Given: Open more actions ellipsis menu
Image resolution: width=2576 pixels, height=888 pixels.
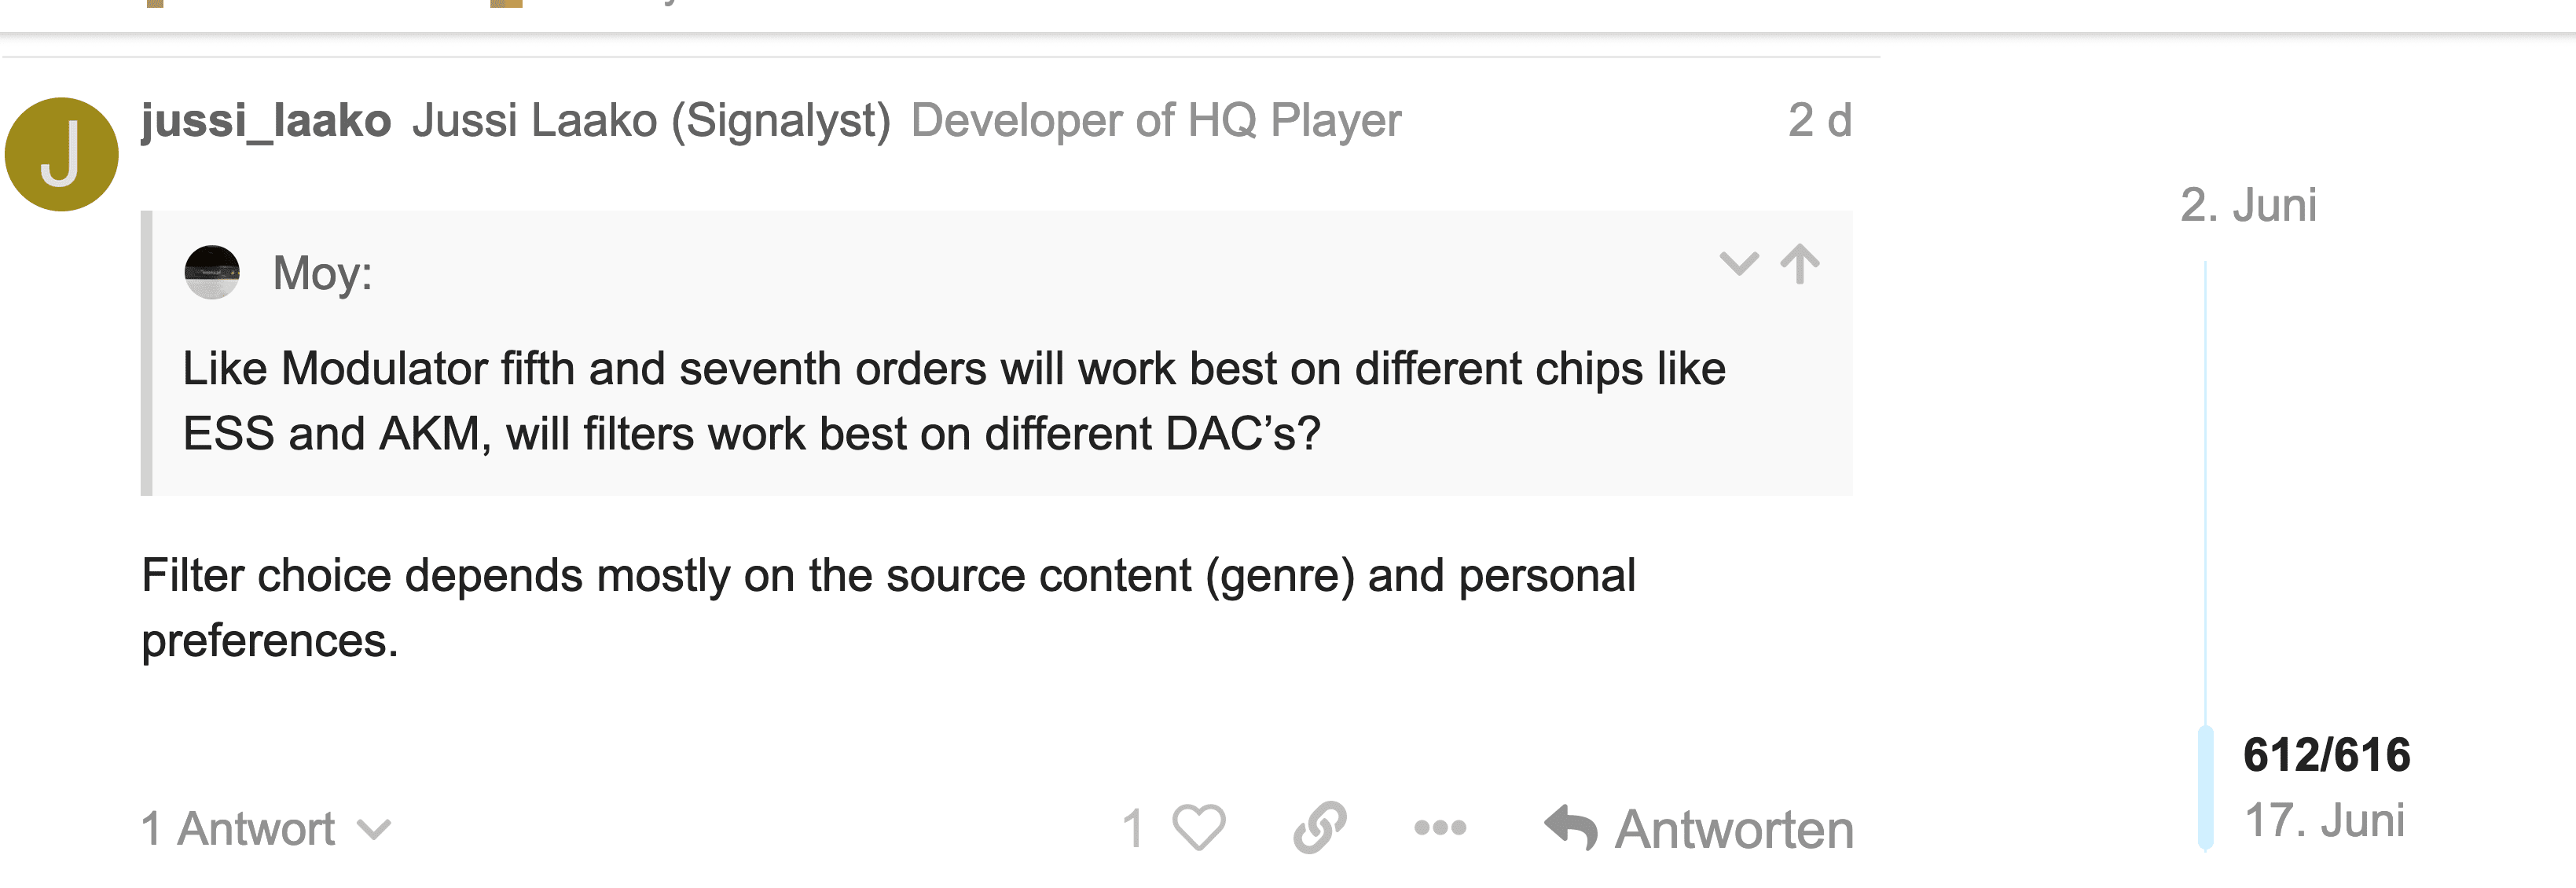Looking at the screenshot, I should click(1440, 828).
